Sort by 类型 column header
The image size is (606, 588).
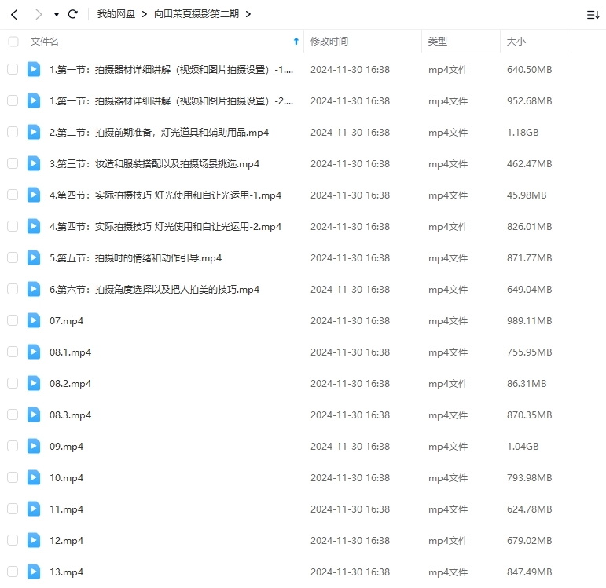point(438,42)
